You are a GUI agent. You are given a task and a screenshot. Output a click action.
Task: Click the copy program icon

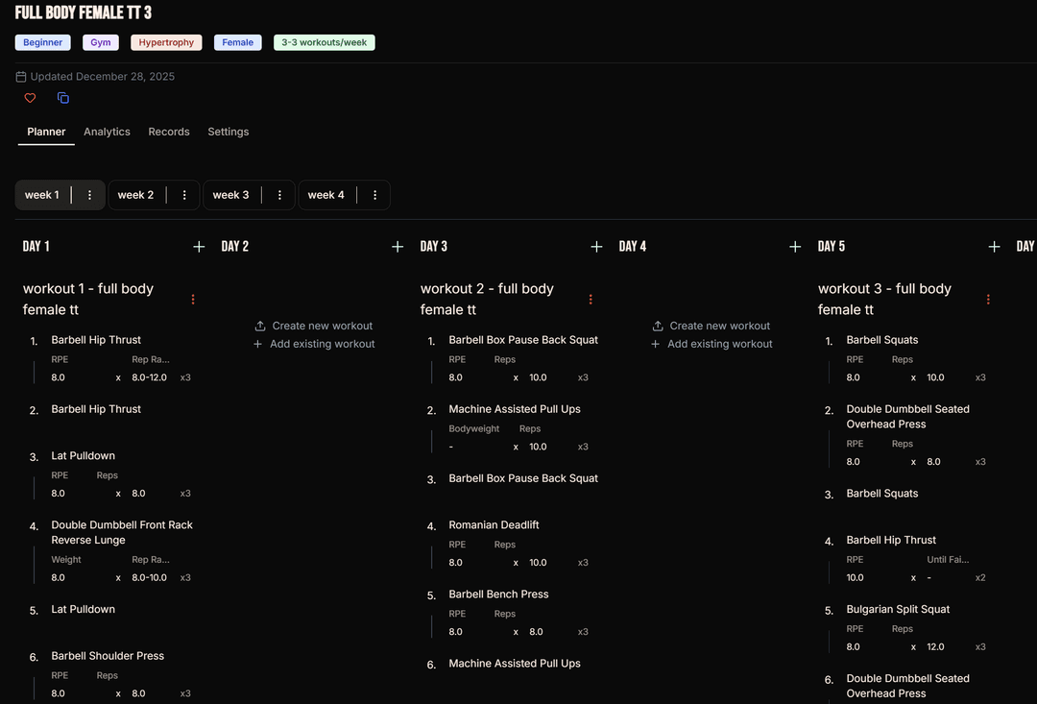tap(63, 98)
